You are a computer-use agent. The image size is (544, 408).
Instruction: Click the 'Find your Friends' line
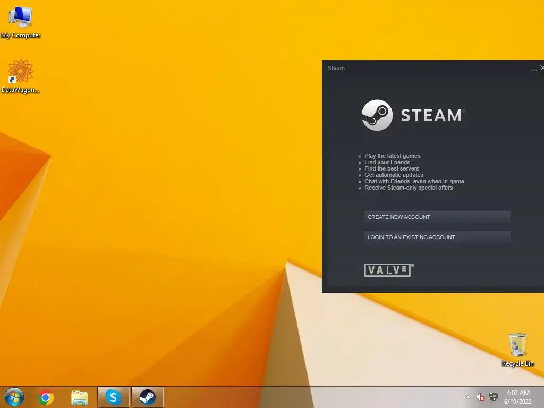[387, 162]
